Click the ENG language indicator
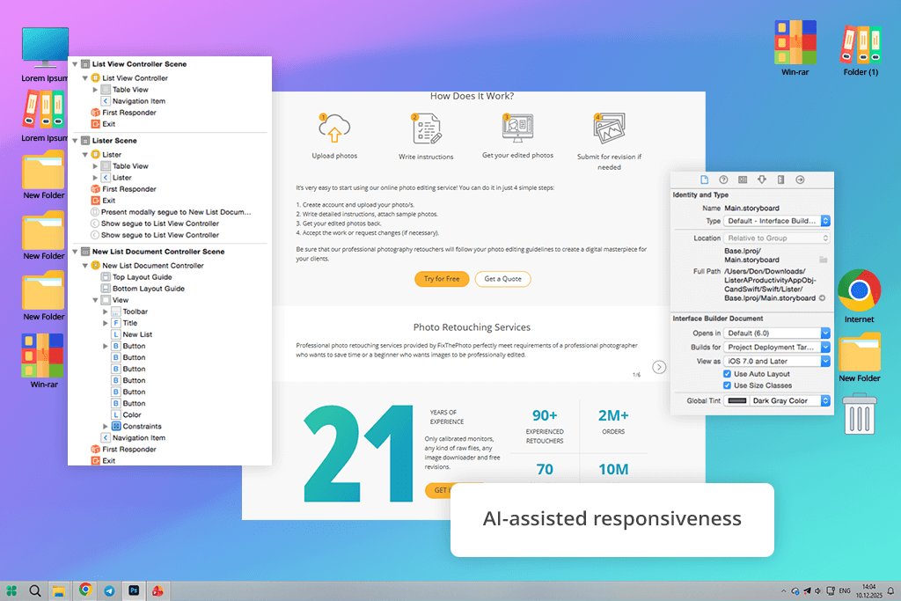901x601 pixels. pos(845,590)
